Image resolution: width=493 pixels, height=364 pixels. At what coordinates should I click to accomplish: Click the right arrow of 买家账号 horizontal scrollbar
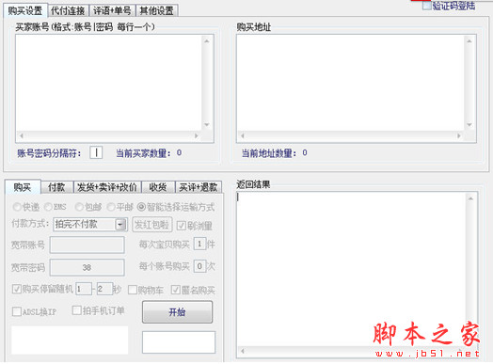coord(197,135)
